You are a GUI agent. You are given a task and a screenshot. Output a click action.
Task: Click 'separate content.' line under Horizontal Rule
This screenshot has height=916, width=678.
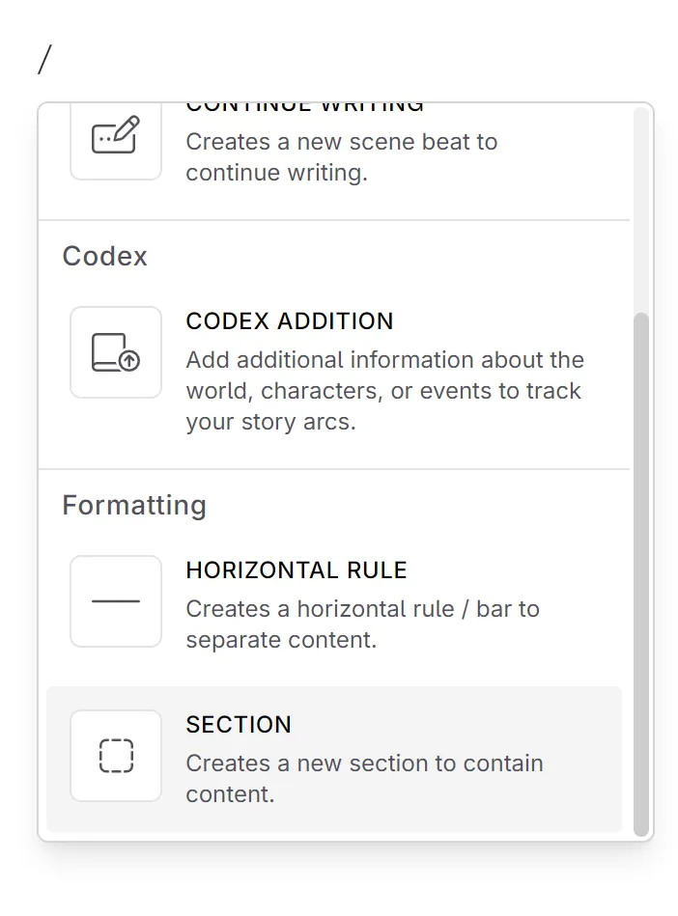click(281, 640)
